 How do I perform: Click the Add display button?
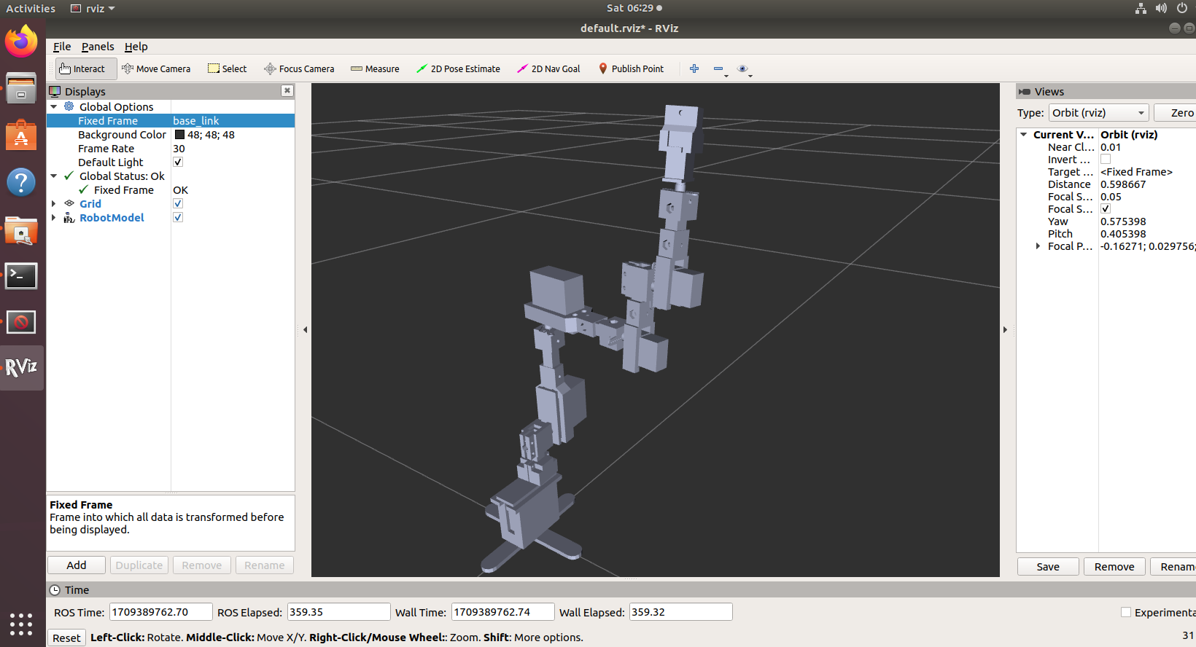[77, 565]
